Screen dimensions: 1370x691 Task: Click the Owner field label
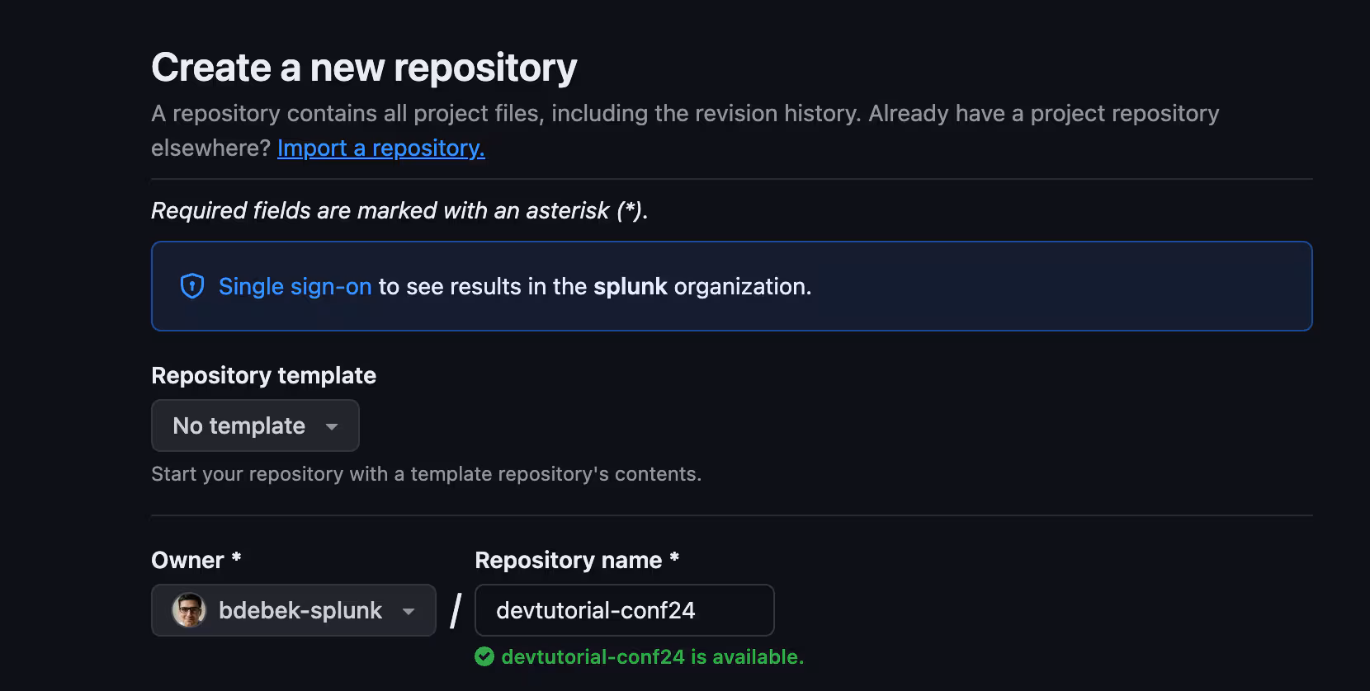[x=188, y=560]
